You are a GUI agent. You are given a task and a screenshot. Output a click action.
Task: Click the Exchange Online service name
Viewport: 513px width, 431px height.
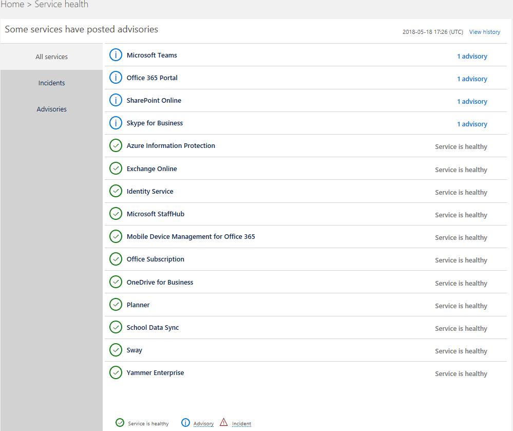pos(152,168)
